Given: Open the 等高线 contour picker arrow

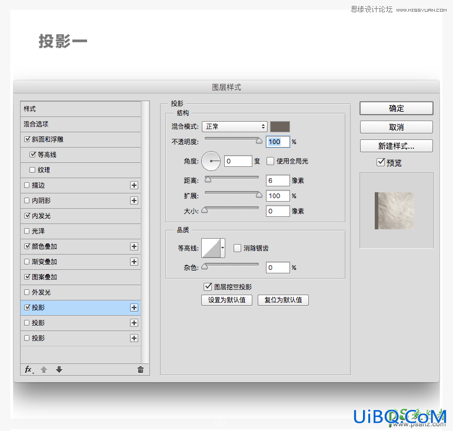Looking at the screenshot, I should point(223,248).
